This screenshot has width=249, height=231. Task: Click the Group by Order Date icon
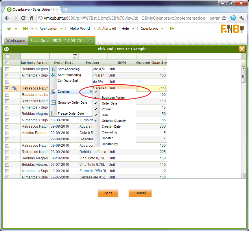coord(53,103)
